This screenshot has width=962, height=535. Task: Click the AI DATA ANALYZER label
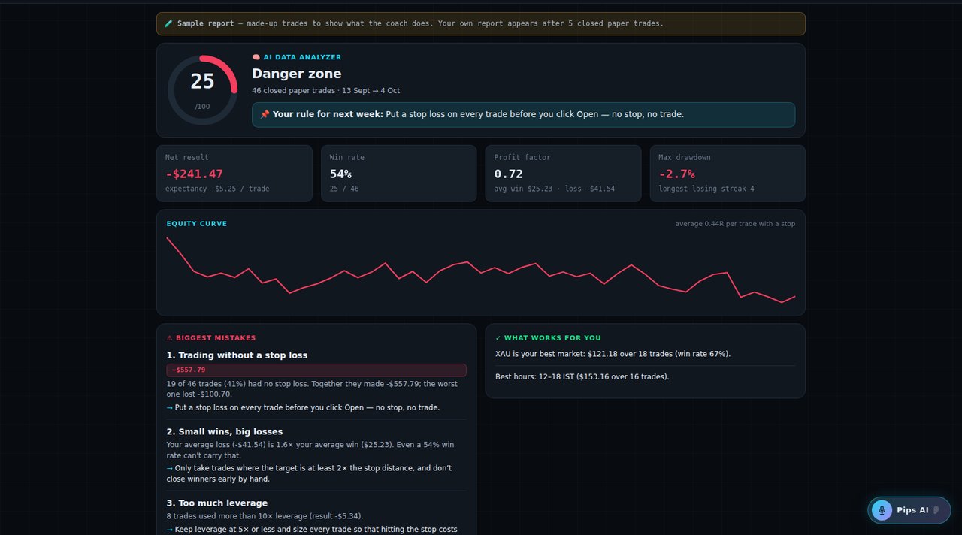pyautogui.click(x=302, y=57)
